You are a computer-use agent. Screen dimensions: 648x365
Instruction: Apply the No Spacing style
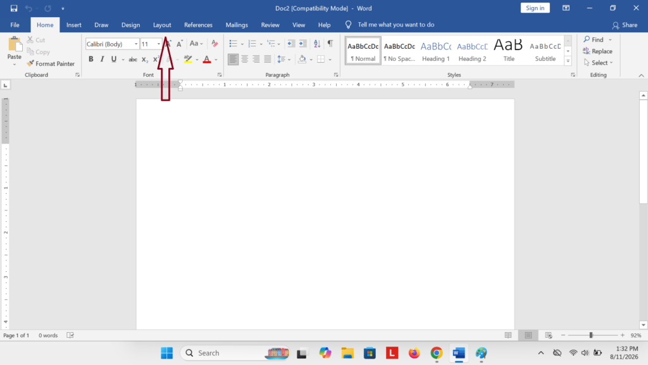tap(399, 51)
